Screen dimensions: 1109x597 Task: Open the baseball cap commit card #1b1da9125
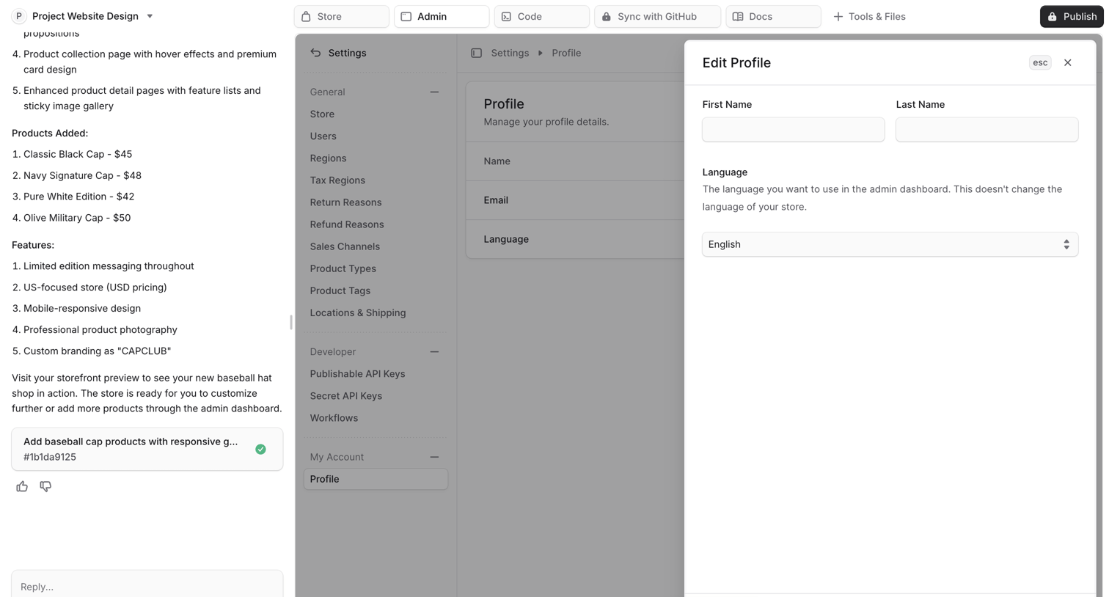click(147, 449)
